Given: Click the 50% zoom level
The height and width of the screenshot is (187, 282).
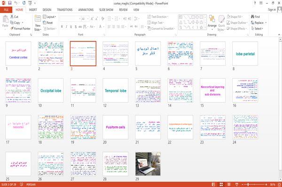Looking at the screenshot, I should 273,184.
